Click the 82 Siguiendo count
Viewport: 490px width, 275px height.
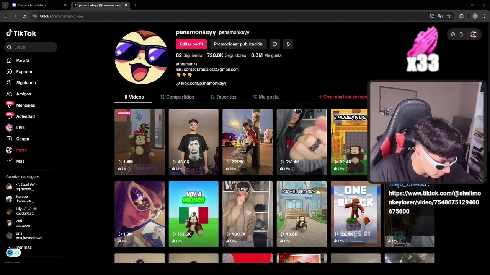(x=189, y=55)
